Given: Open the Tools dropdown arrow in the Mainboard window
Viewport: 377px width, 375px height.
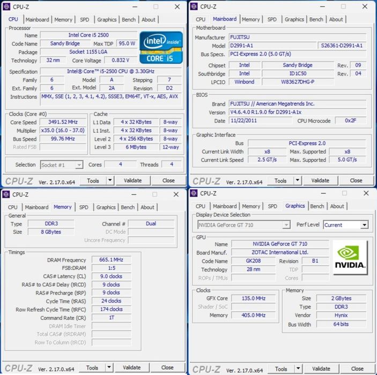Looking at the screenshot, I should [x=298, y=181].
